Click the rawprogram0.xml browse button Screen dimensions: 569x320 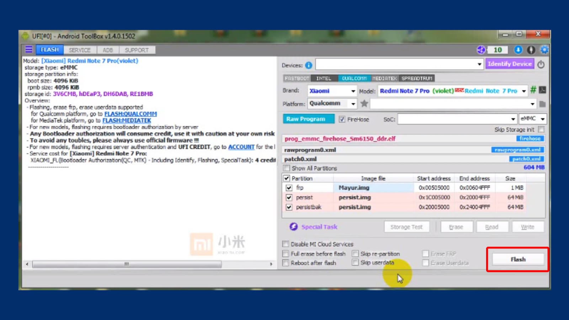517,150
